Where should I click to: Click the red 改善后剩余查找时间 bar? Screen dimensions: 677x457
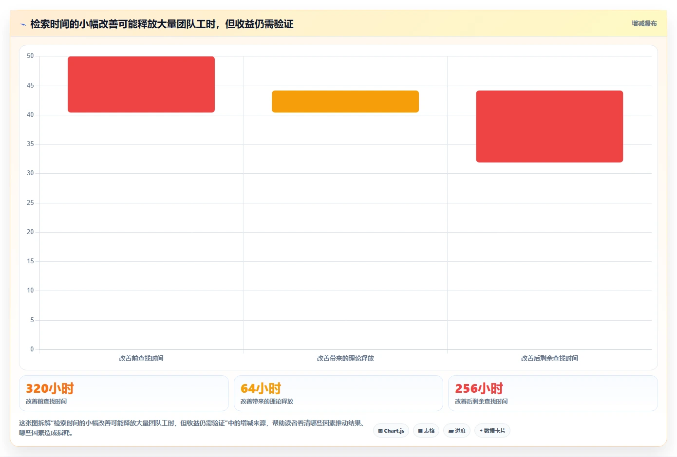(549, 127)
